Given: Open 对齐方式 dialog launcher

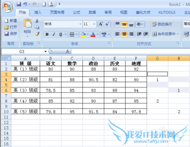Looking at the screenshot, I should 178,43.
